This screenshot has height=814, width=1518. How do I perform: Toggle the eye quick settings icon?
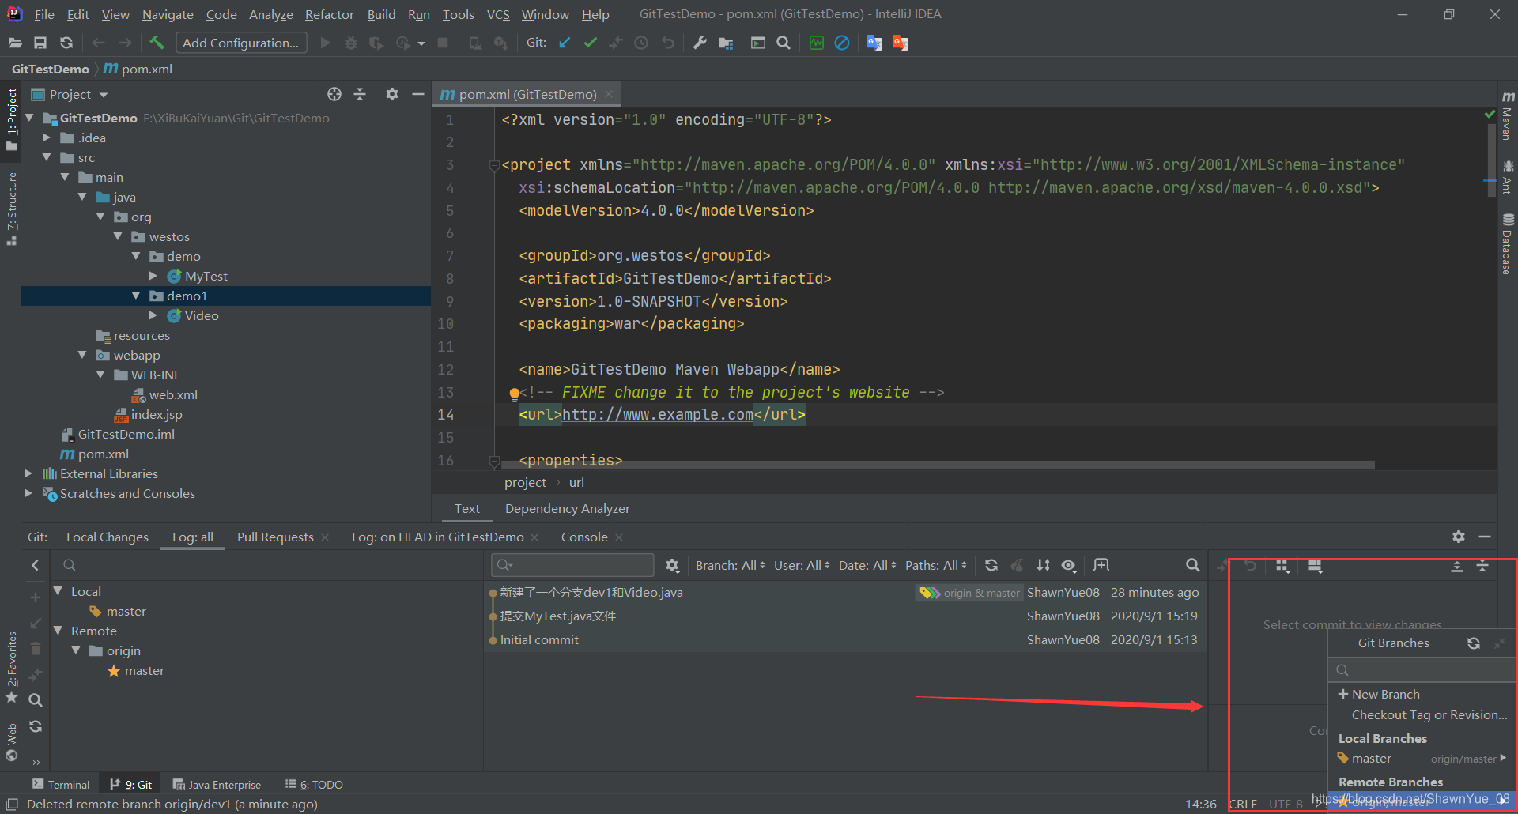pyautogui.click(x=1069, y=565)
